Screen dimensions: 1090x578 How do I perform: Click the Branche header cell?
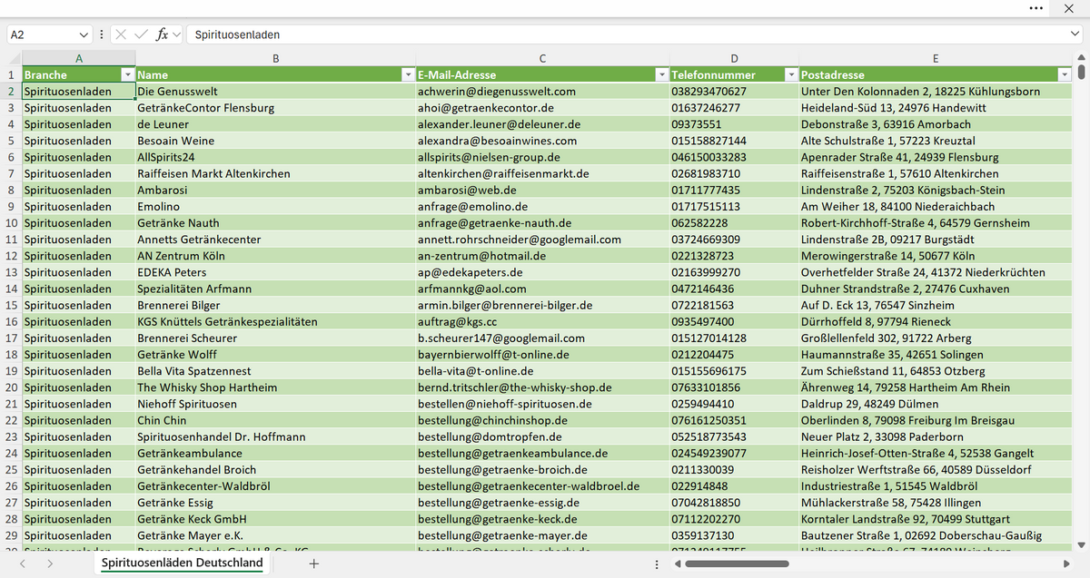pos(79,74)
